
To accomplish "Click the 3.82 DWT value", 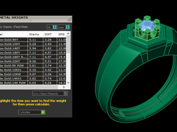I will [48, 48].
